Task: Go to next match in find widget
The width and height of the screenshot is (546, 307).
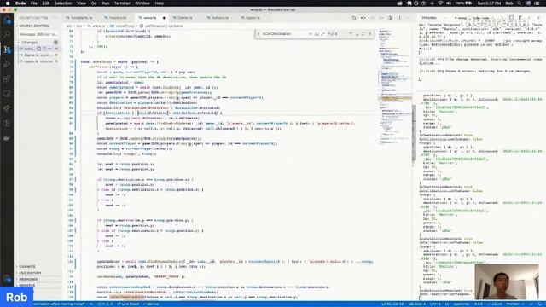Action: (357, 34)
